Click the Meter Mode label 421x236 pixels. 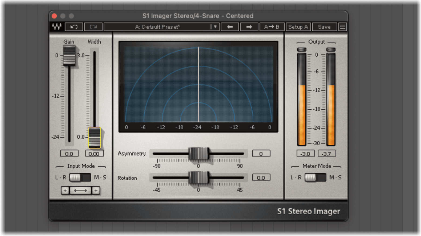pyautogui.click(x=317, y=166)
